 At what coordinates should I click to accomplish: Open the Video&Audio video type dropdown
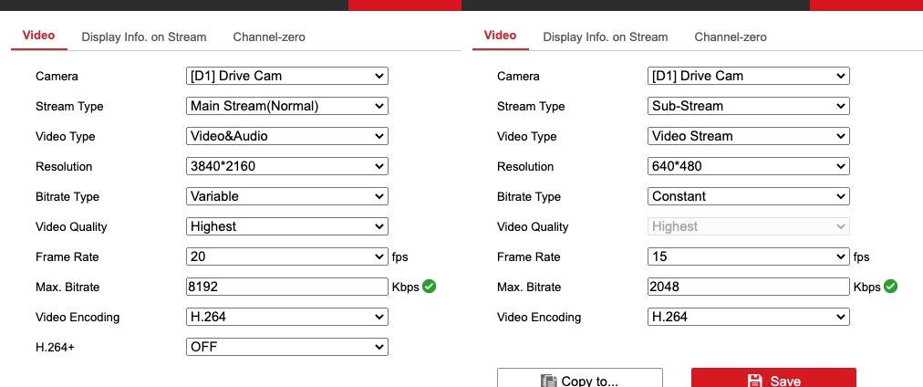(286, 136)
